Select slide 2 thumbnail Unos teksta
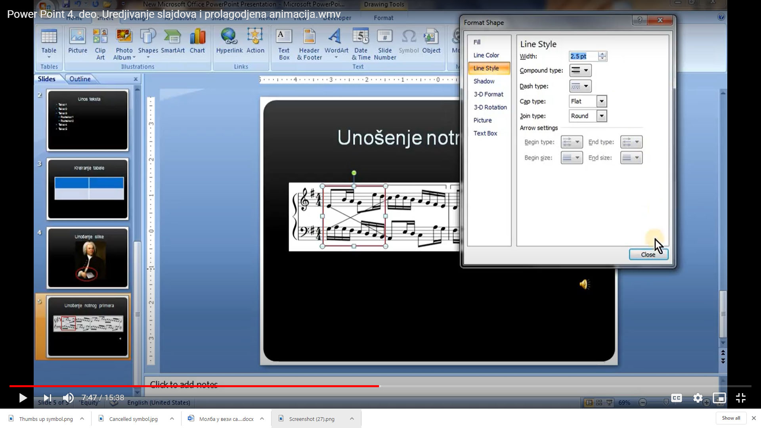The image size is (761, 428). pyautogui.click(x=88, y=120)
